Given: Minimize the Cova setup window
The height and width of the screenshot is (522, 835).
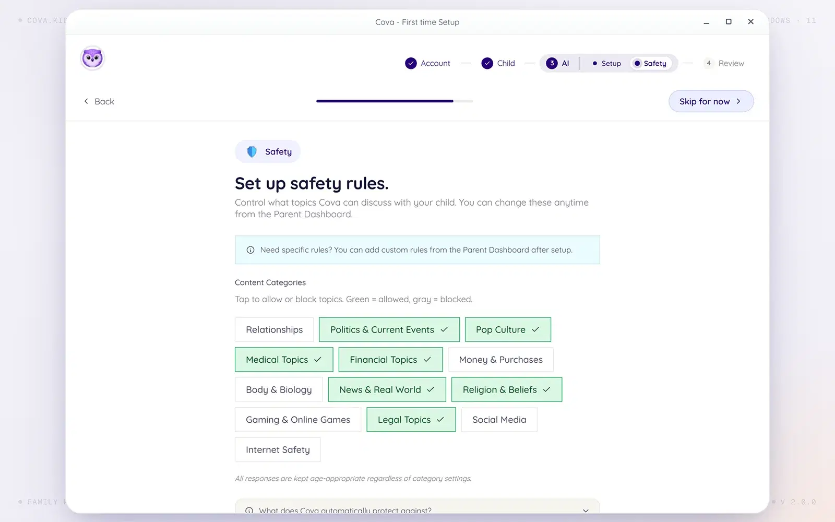Looking at the screenshot, I should [706, 22].
